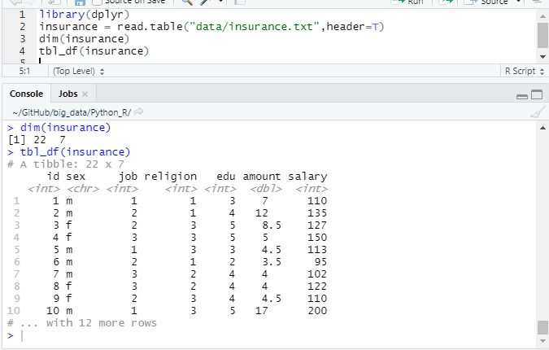Click the '# ... with 12 more rows' line
Image resolution: width=549 pixels, height=350 pixels.
(x=82, y=323)
